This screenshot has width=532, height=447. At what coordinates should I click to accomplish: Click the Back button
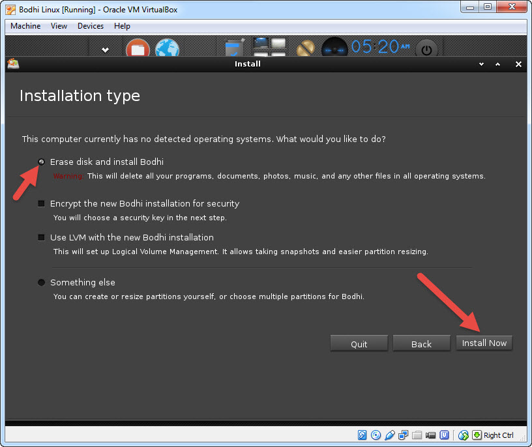421,343
